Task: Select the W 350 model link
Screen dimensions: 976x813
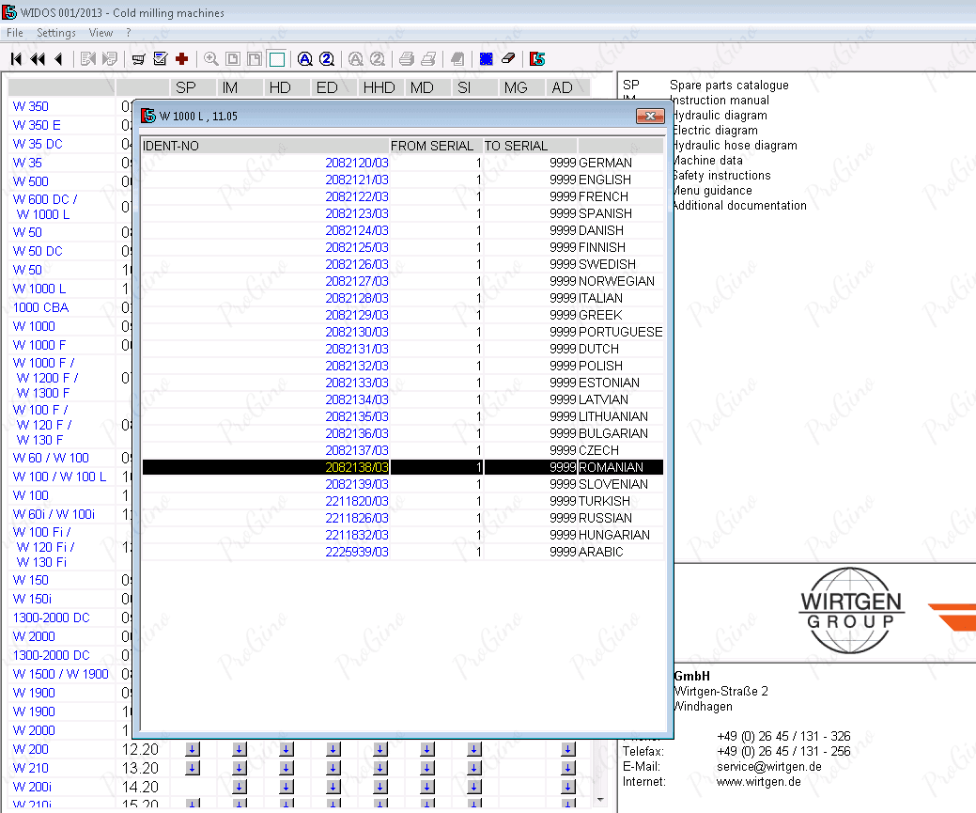Action: 30,106
